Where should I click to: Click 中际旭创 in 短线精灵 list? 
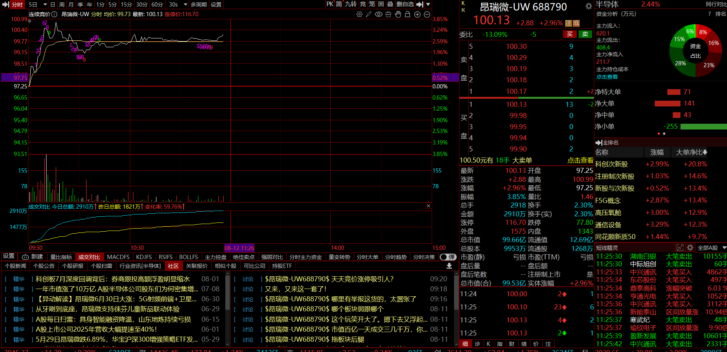[x=643, y=264]
